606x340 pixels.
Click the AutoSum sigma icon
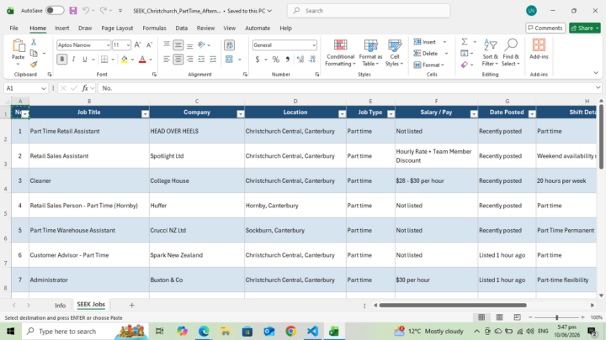(x=465, y=42)
